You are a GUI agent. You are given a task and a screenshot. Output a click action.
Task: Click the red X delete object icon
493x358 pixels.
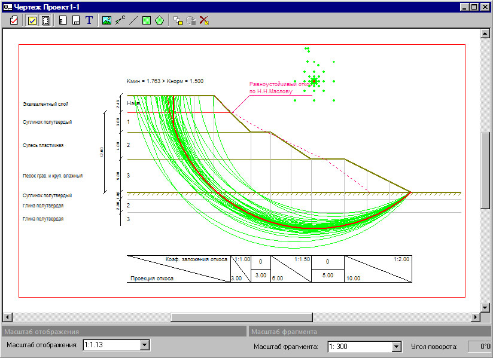pos(204,21)
